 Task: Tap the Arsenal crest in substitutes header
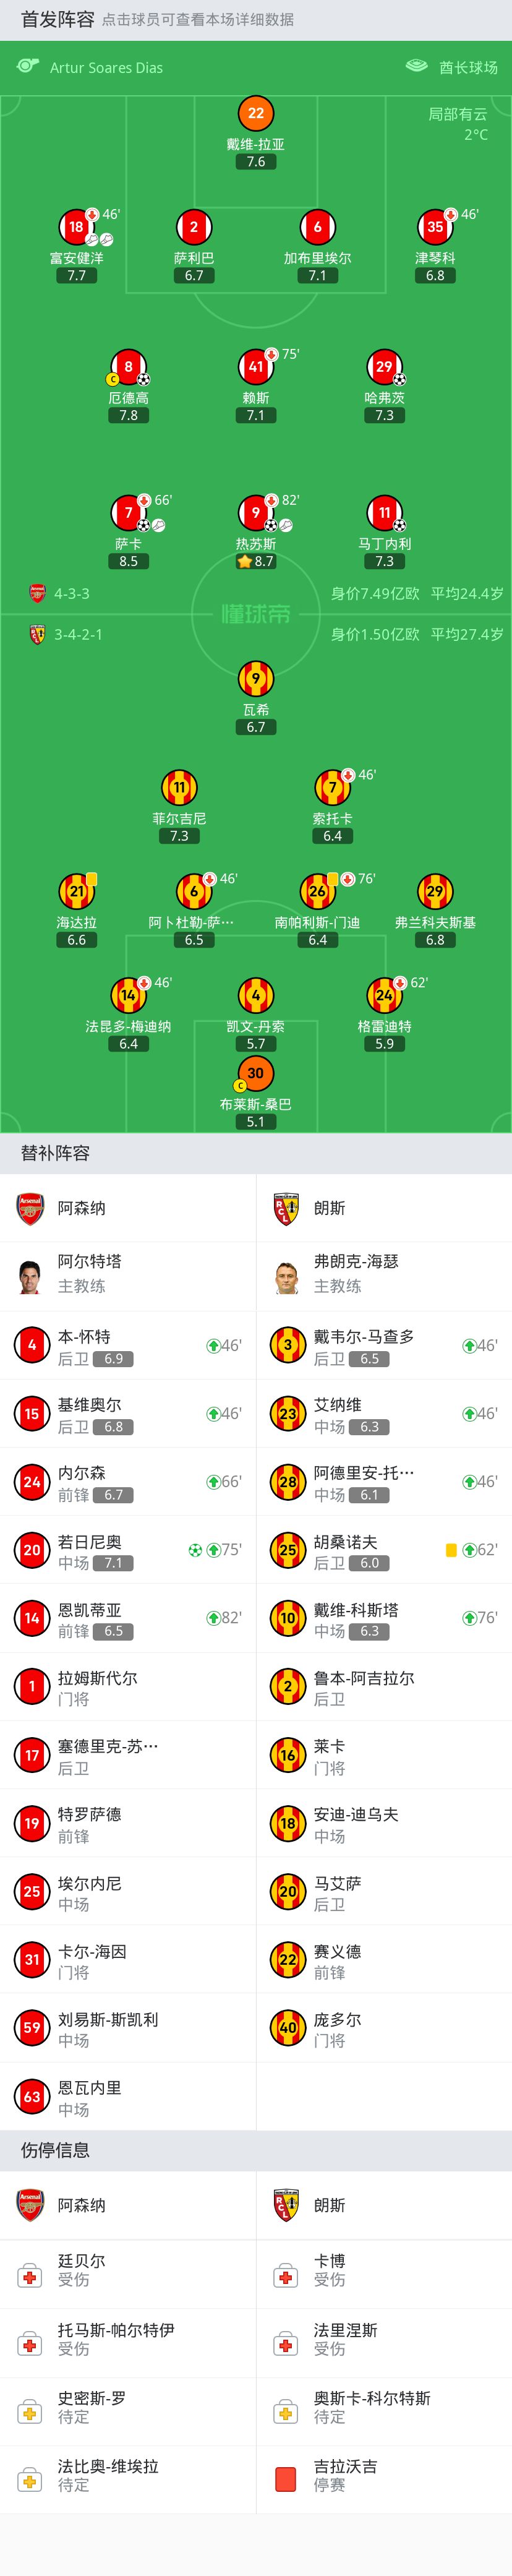[30, 1208]
